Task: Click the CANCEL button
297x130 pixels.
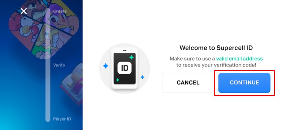Action: point(188,83)
